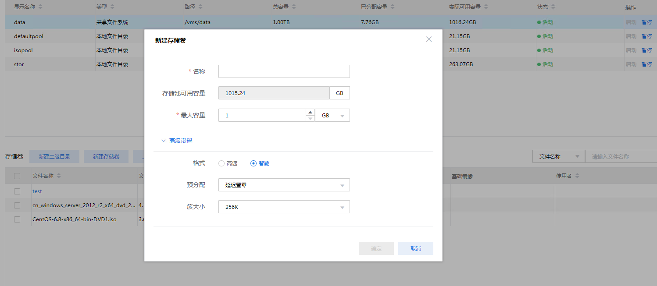Collapse the 高级设置 section
The image size is (657, 286).
[x=177, y=141]
